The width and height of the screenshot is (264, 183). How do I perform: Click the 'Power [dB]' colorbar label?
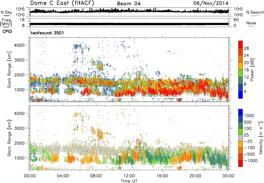coord(252,70)
